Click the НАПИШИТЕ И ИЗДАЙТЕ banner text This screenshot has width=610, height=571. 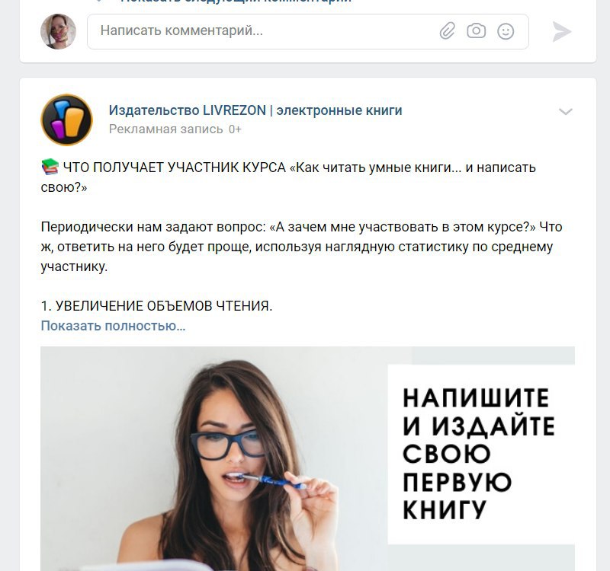[479, 454]
